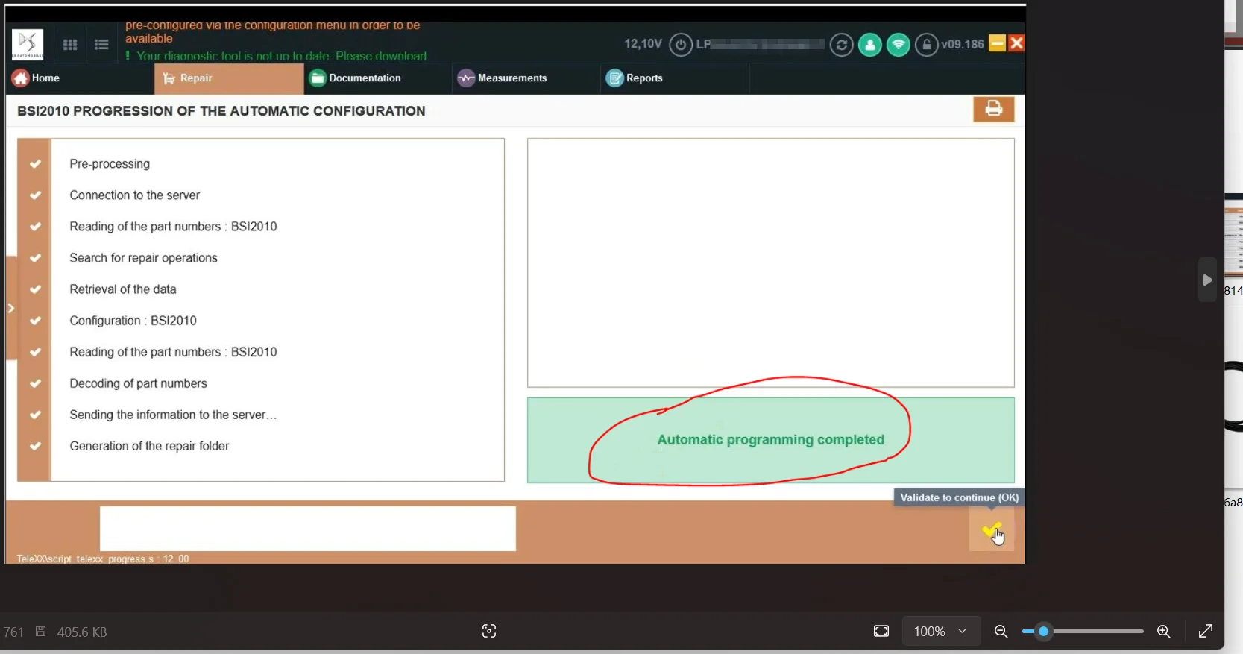Click the fit-to-window icon in viewer

[x=881, y=632]
